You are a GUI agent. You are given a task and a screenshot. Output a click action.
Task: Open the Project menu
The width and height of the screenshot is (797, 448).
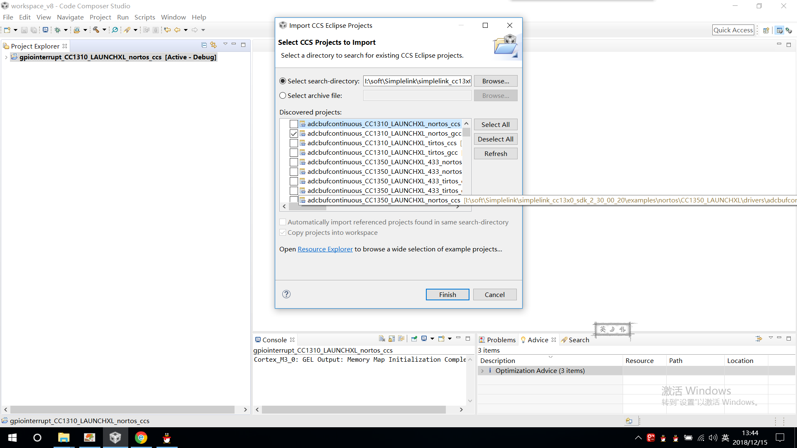(100, 17)
